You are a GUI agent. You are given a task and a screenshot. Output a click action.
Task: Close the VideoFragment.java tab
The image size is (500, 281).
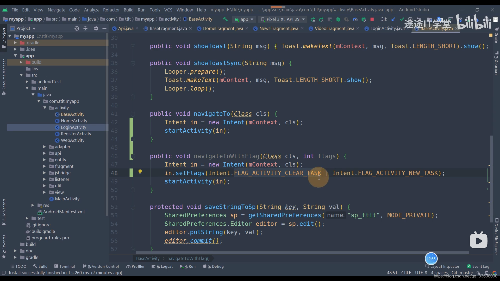[x=358, y=28]
